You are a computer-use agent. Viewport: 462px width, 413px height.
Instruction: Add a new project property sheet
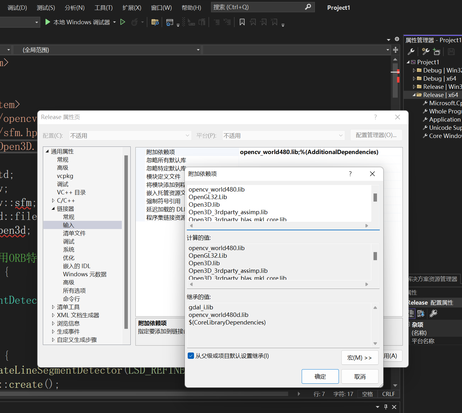[x=425, y=51]
